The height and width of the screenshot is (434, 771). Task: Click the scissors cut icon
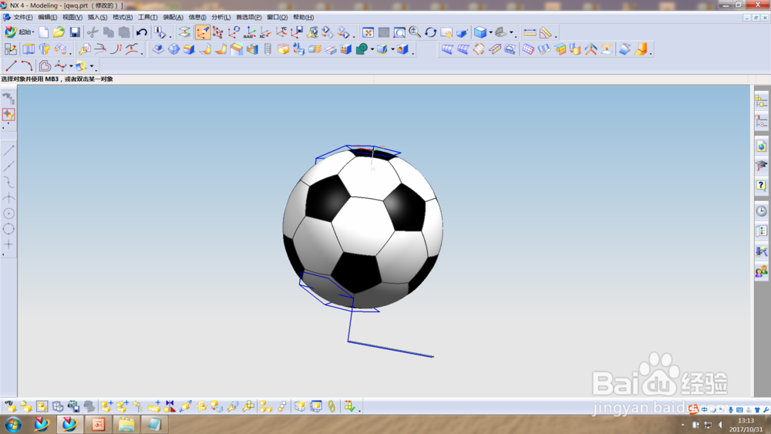click(93, 32)
